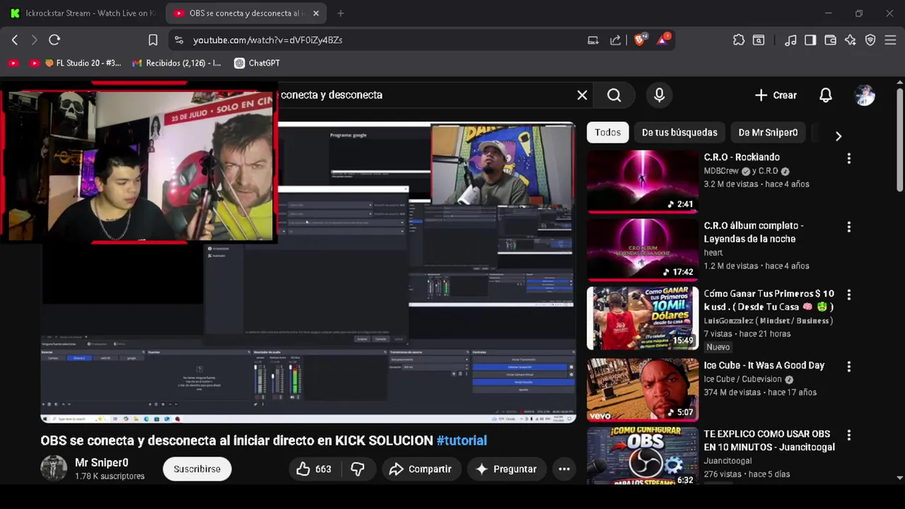
Task: Open a new browser tab
Action: coord(341,13)
